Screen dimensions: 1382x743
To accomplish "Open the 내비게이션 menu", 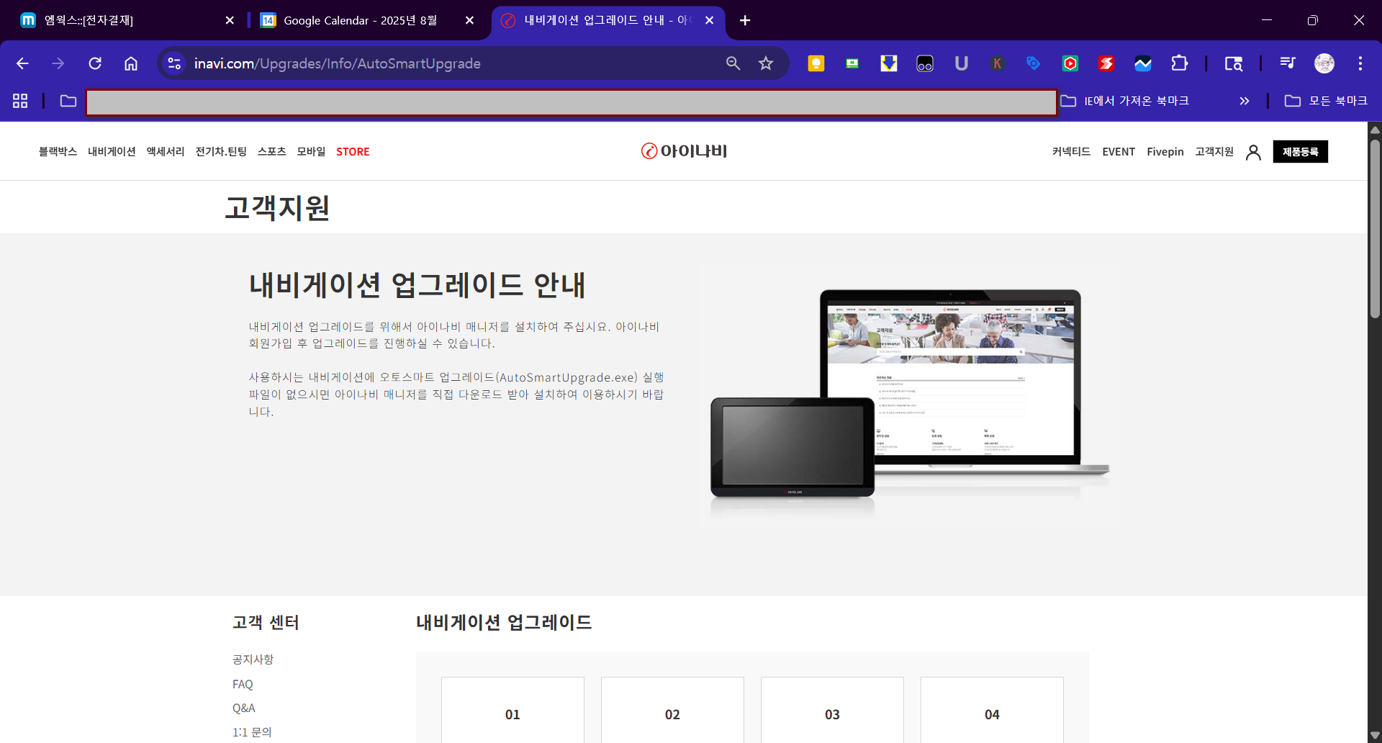I will 112,151.
